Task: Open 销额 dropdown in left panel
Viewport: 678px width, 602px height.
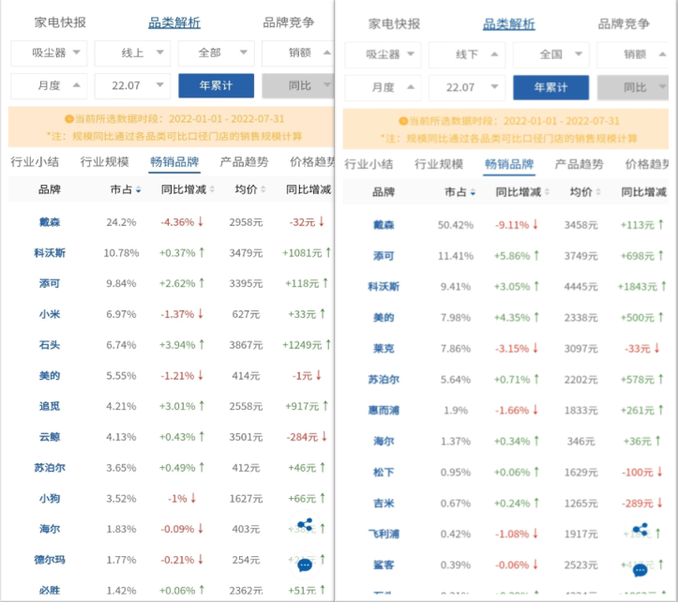Action: tap(298, 53)
